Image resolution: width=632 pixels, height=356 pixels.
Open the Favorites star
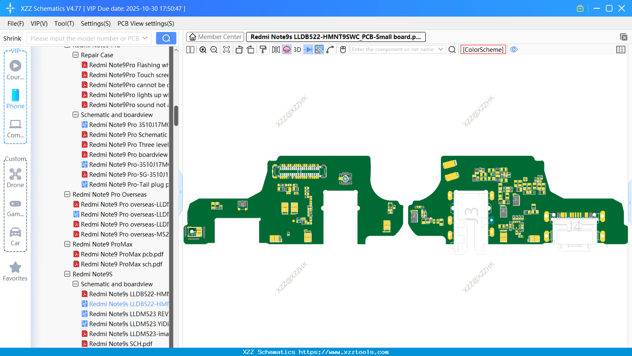click(x=15, y=271)
